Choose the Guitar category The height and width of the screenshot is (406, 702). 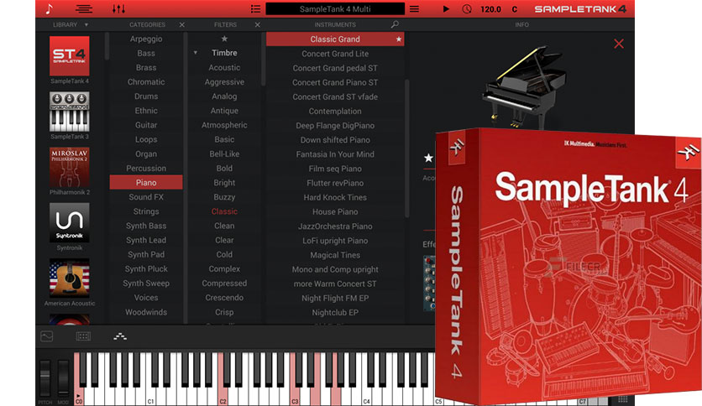tap(146, 125)
